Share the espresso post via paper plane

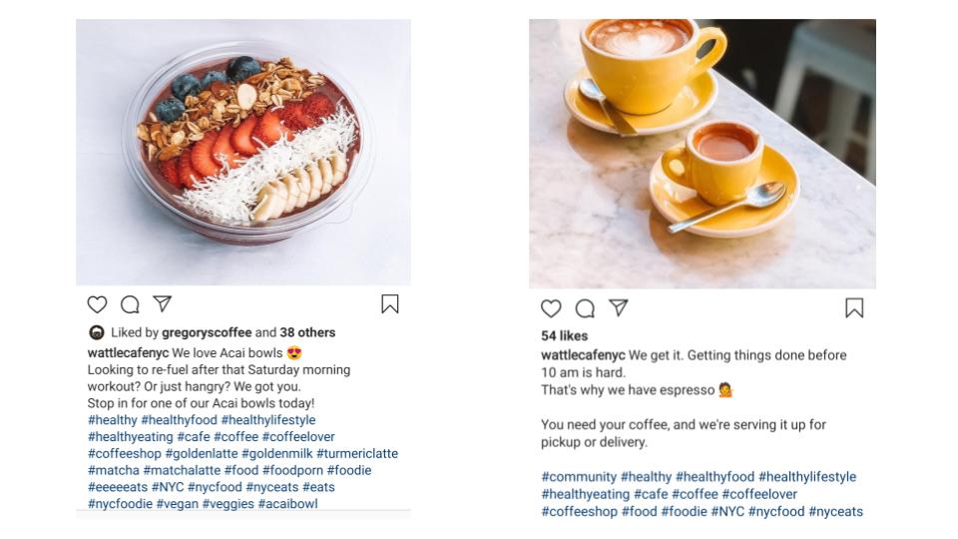(x=619, y=307)
